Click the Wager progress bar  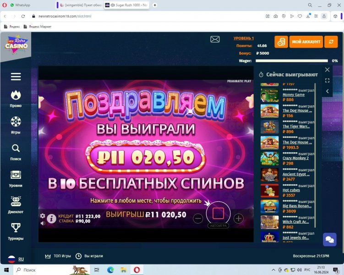(x=292, y=61)
